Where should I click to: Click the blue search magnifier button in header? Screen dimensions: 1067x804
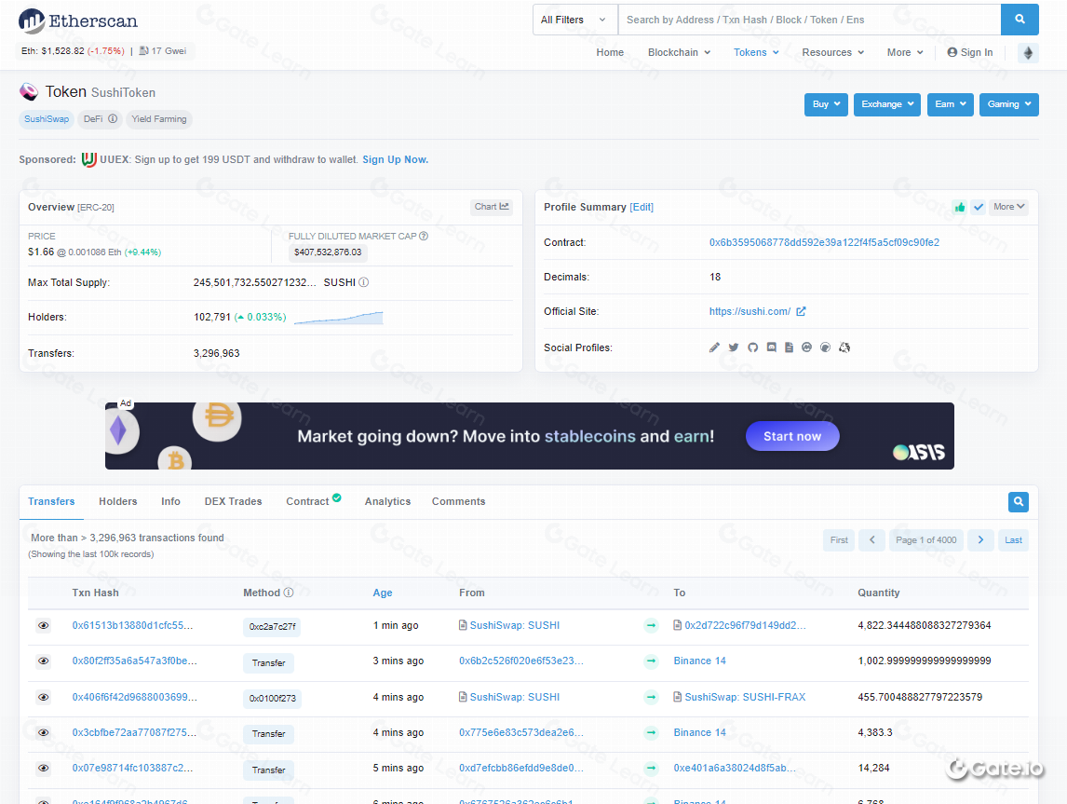pos(1020,20)
